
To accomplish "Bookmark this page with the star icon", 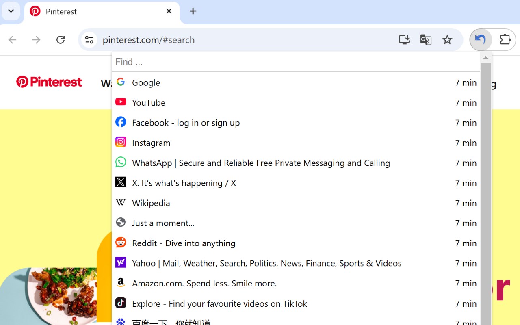I will (x=447, y=40).
